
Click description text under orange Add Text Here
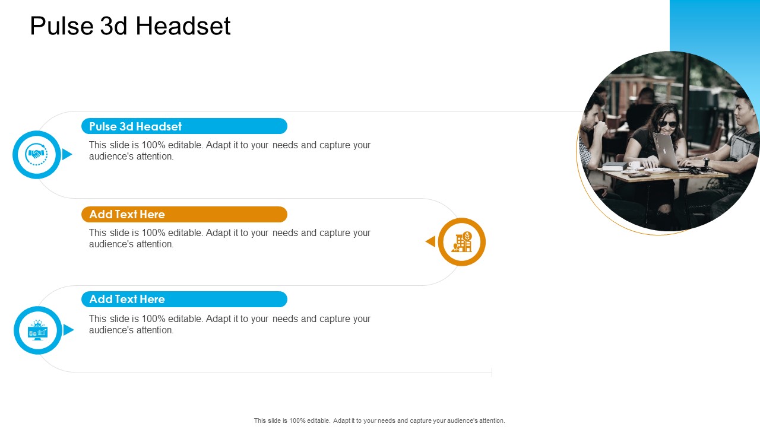230,238
